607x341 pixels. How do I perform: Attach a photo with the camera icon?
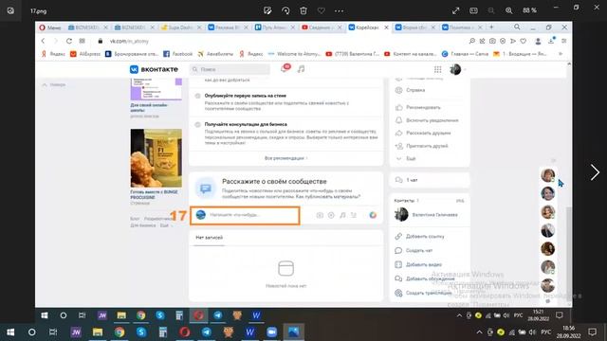pos(320,215)
